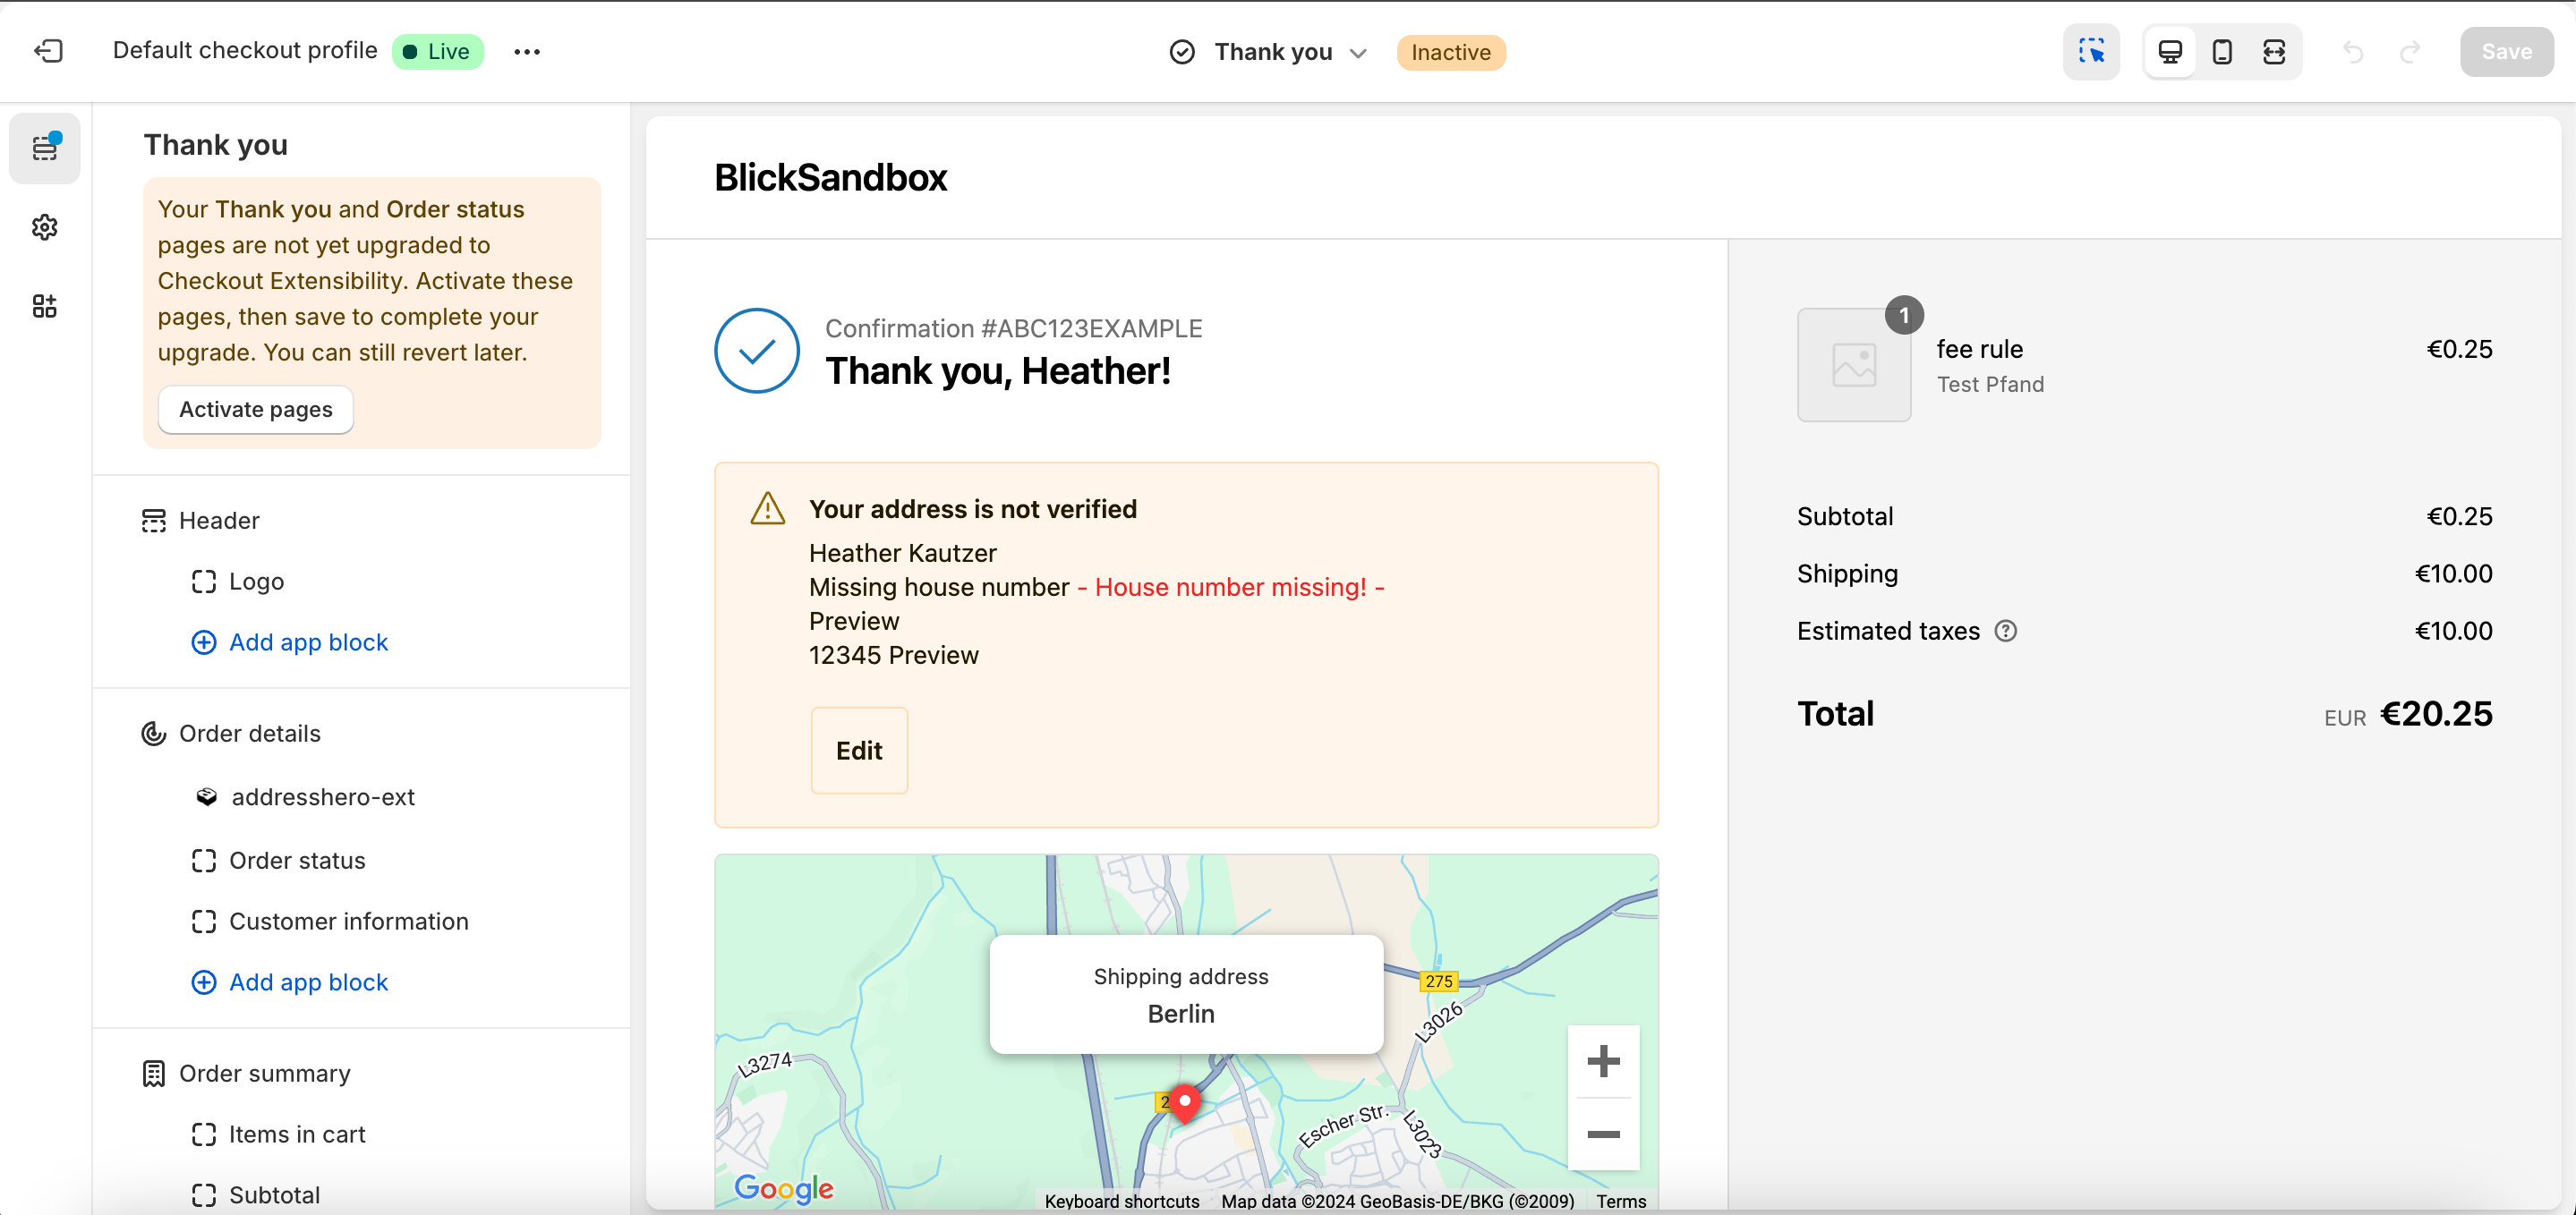Zoom out on the map

[x=1603, y=1134]
